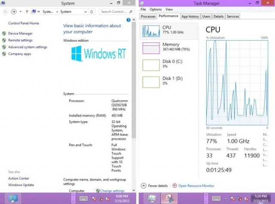The image size is (275, 204).
Task: Select Memory in the performance list
Action: point(151,47)
